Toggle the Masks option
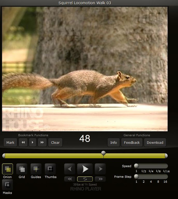 tap(7, 185)
